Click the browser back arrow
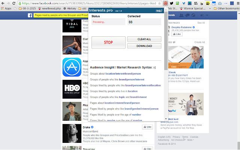 tap(3, 3)
